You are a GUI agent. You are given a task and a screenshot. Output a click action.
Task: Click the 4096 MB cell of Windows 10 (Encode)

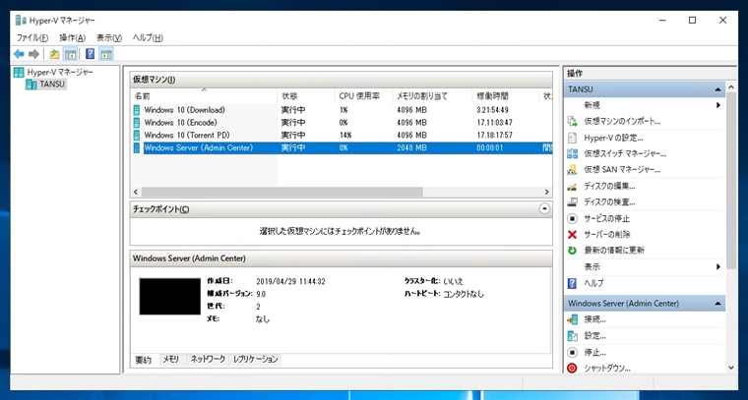411,123
